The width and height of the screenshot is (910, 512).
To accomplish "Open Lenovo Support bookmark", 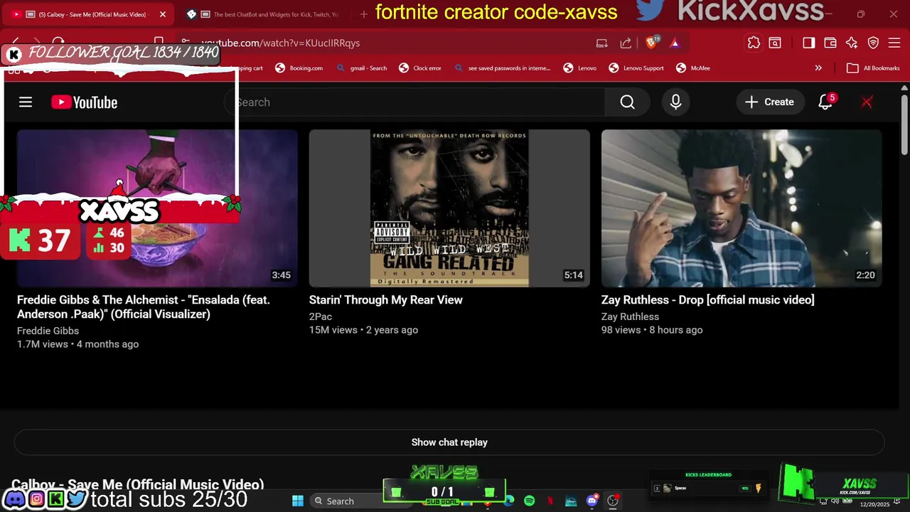I will click(x=636, y=68).
